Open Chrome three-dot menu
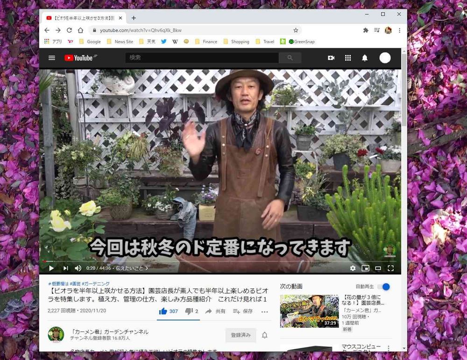 click(399, 30)
